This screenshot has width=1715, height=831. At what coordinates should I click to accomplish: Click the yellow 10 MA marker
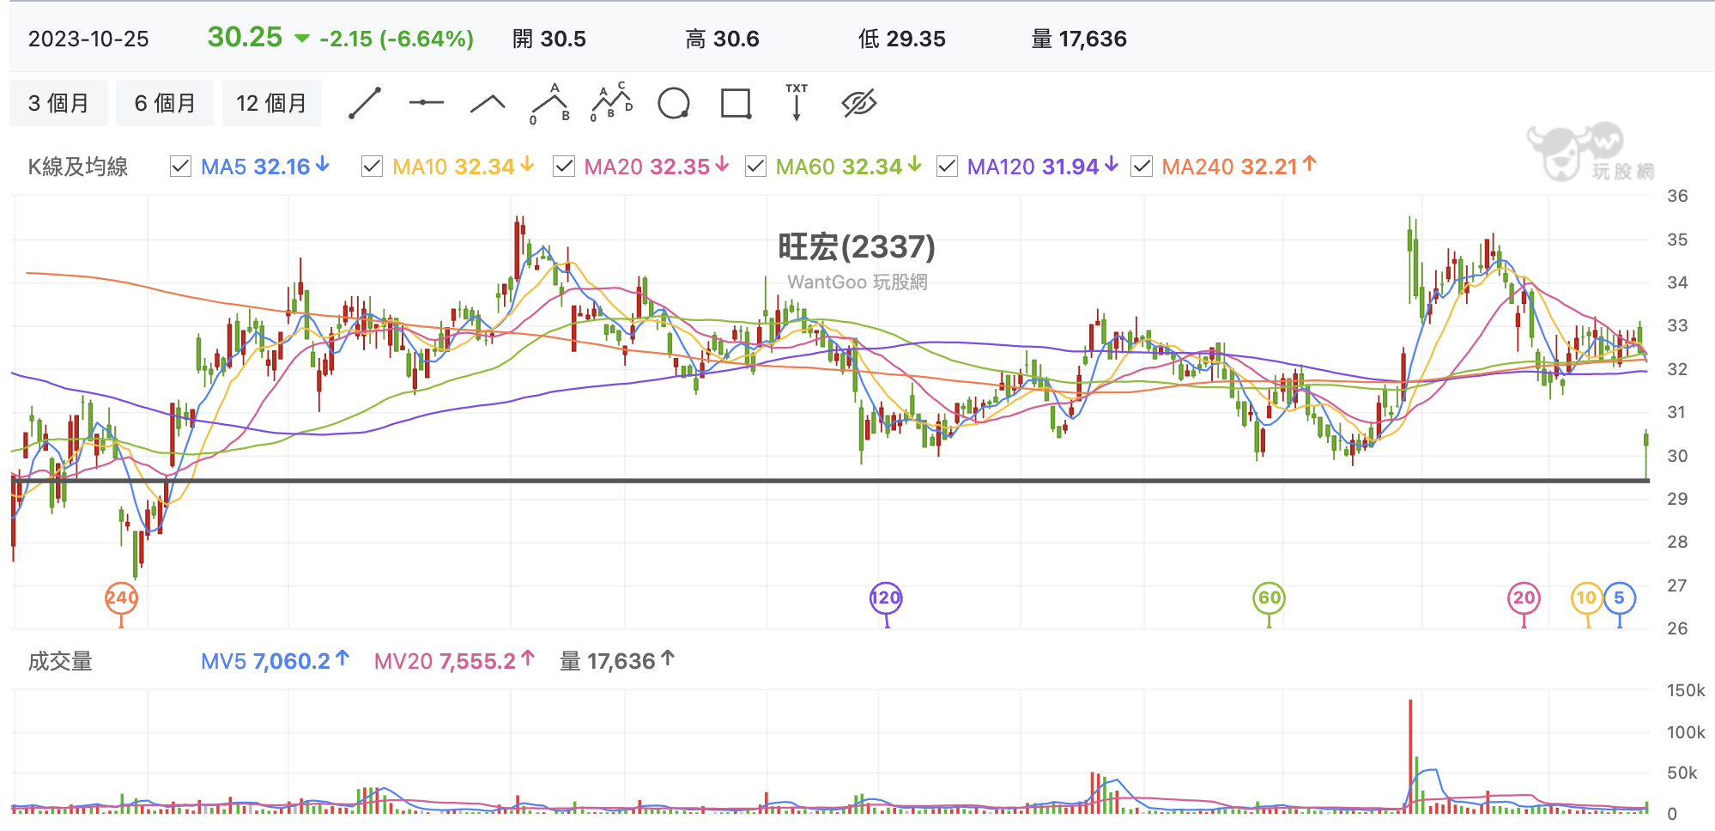tap(1586, 598)
